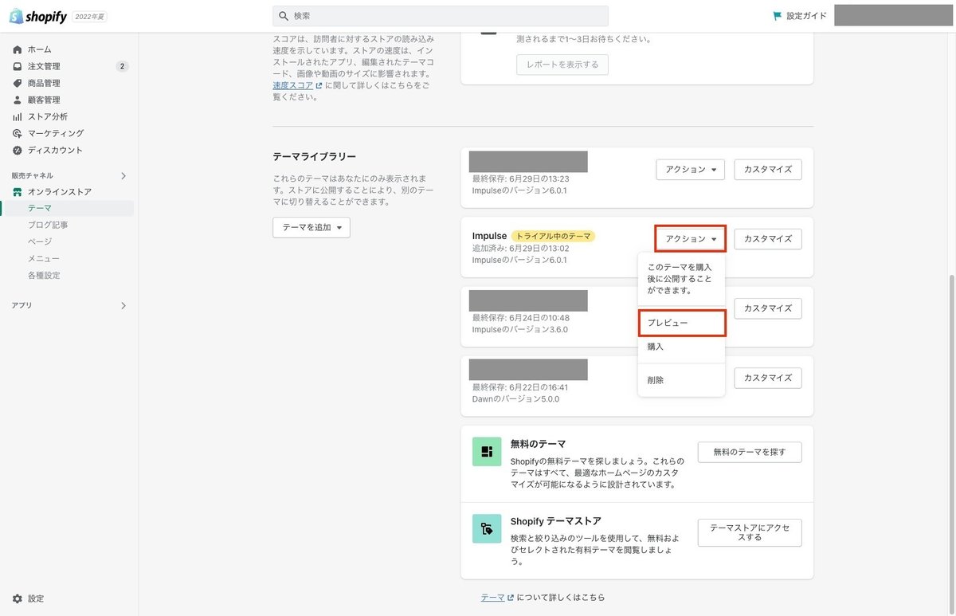Click the トライアル中のテーマ badge

click(x=554, y=236)
